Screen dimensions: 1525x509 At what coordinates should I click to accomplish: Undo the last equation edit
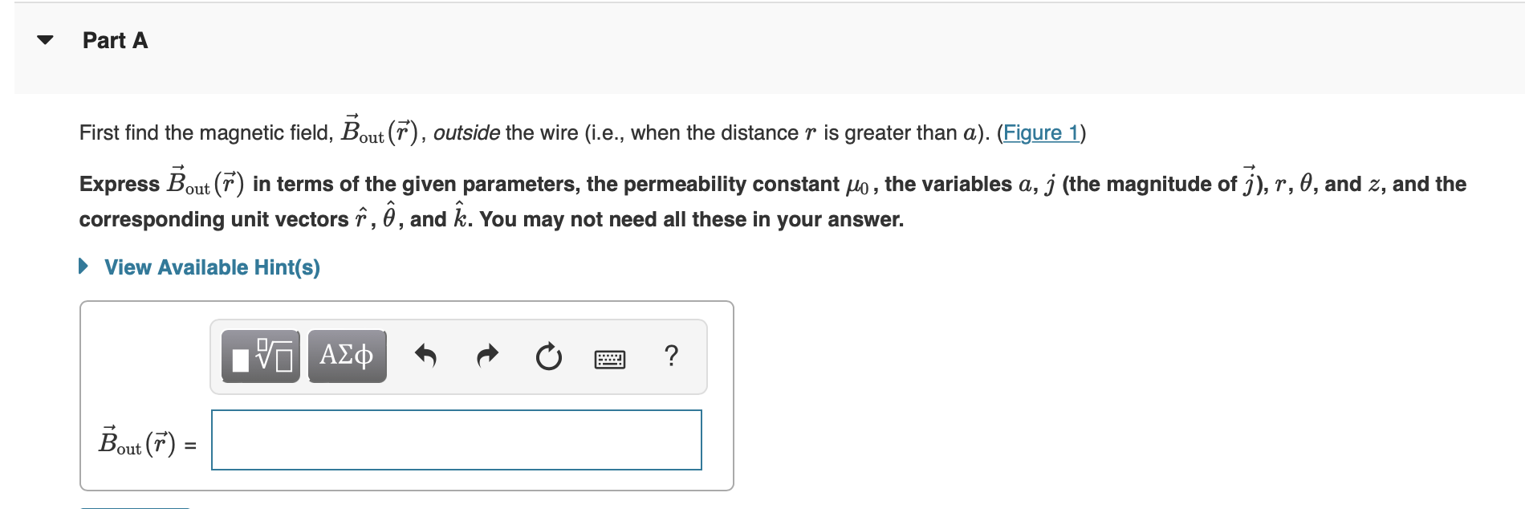click(425, 356)
